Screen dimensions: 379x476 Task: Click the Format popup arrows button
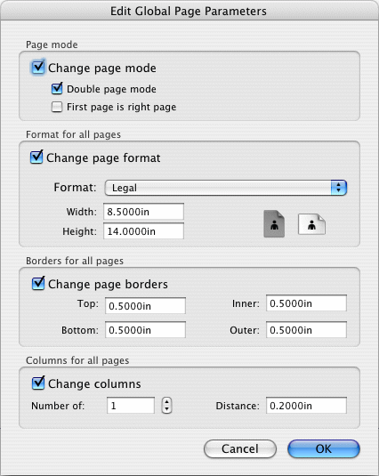tap(338, 188)
